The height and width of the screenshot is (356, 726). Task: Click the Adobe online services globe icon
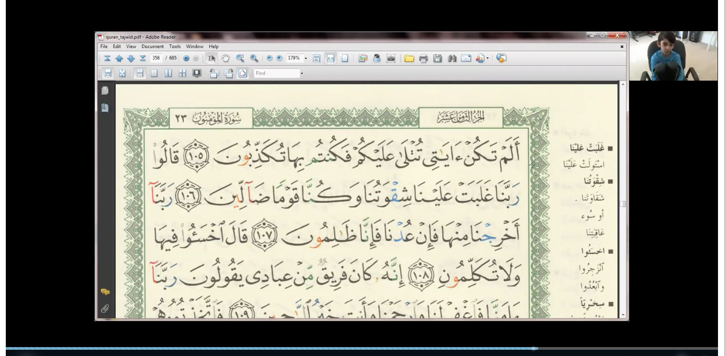501,58
